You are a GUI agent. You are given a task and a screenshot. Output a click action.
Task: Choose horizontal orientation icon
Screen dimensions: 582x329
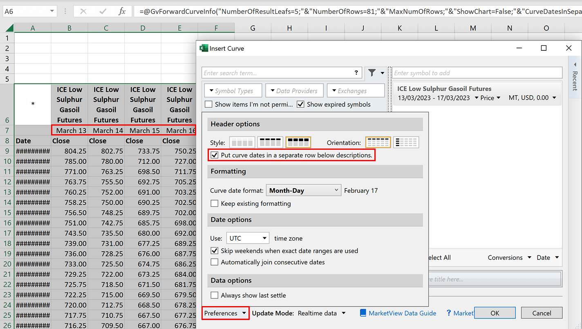pos(378,142)
